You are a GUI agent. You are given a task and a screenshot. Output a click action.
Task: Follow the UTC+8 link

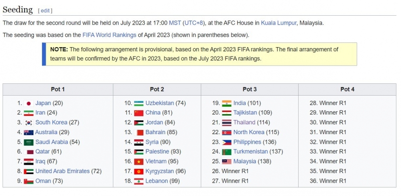tap(194, 23)
